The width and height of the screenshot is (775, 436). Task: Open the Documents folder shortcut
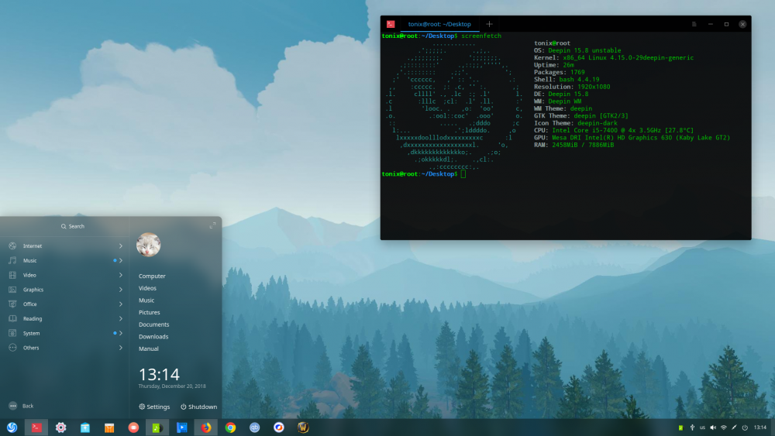click(x=153, y=324)
